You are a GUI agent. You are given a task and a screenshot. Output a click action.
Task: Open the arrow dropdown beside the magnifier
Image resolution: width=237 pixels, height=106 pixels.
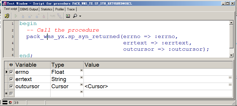tap(80, 16)
